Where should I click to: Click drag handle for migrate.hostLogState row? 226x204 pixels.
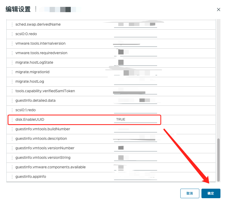pyautogui.click(x=12, y=63)
